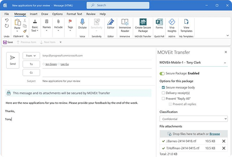Click the Next Item button
Screen dimensions: 232x157
click(x=48, y=42)
